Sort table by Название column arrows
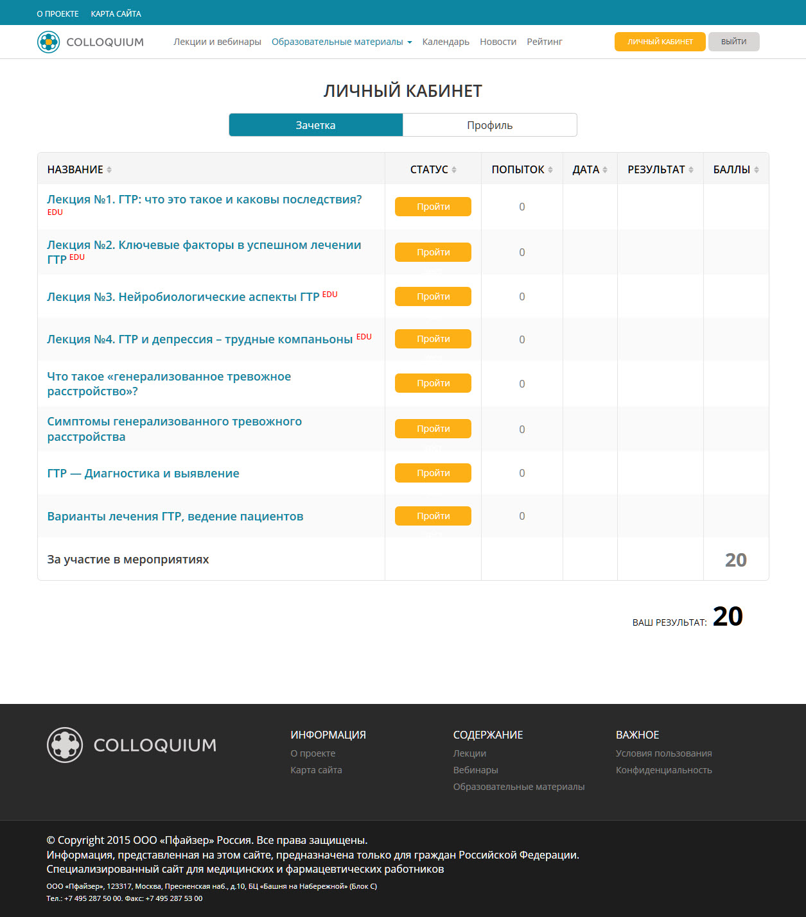The width and height of the screenshot is (806, 917). pyautogui.click(x=109, y=170)
